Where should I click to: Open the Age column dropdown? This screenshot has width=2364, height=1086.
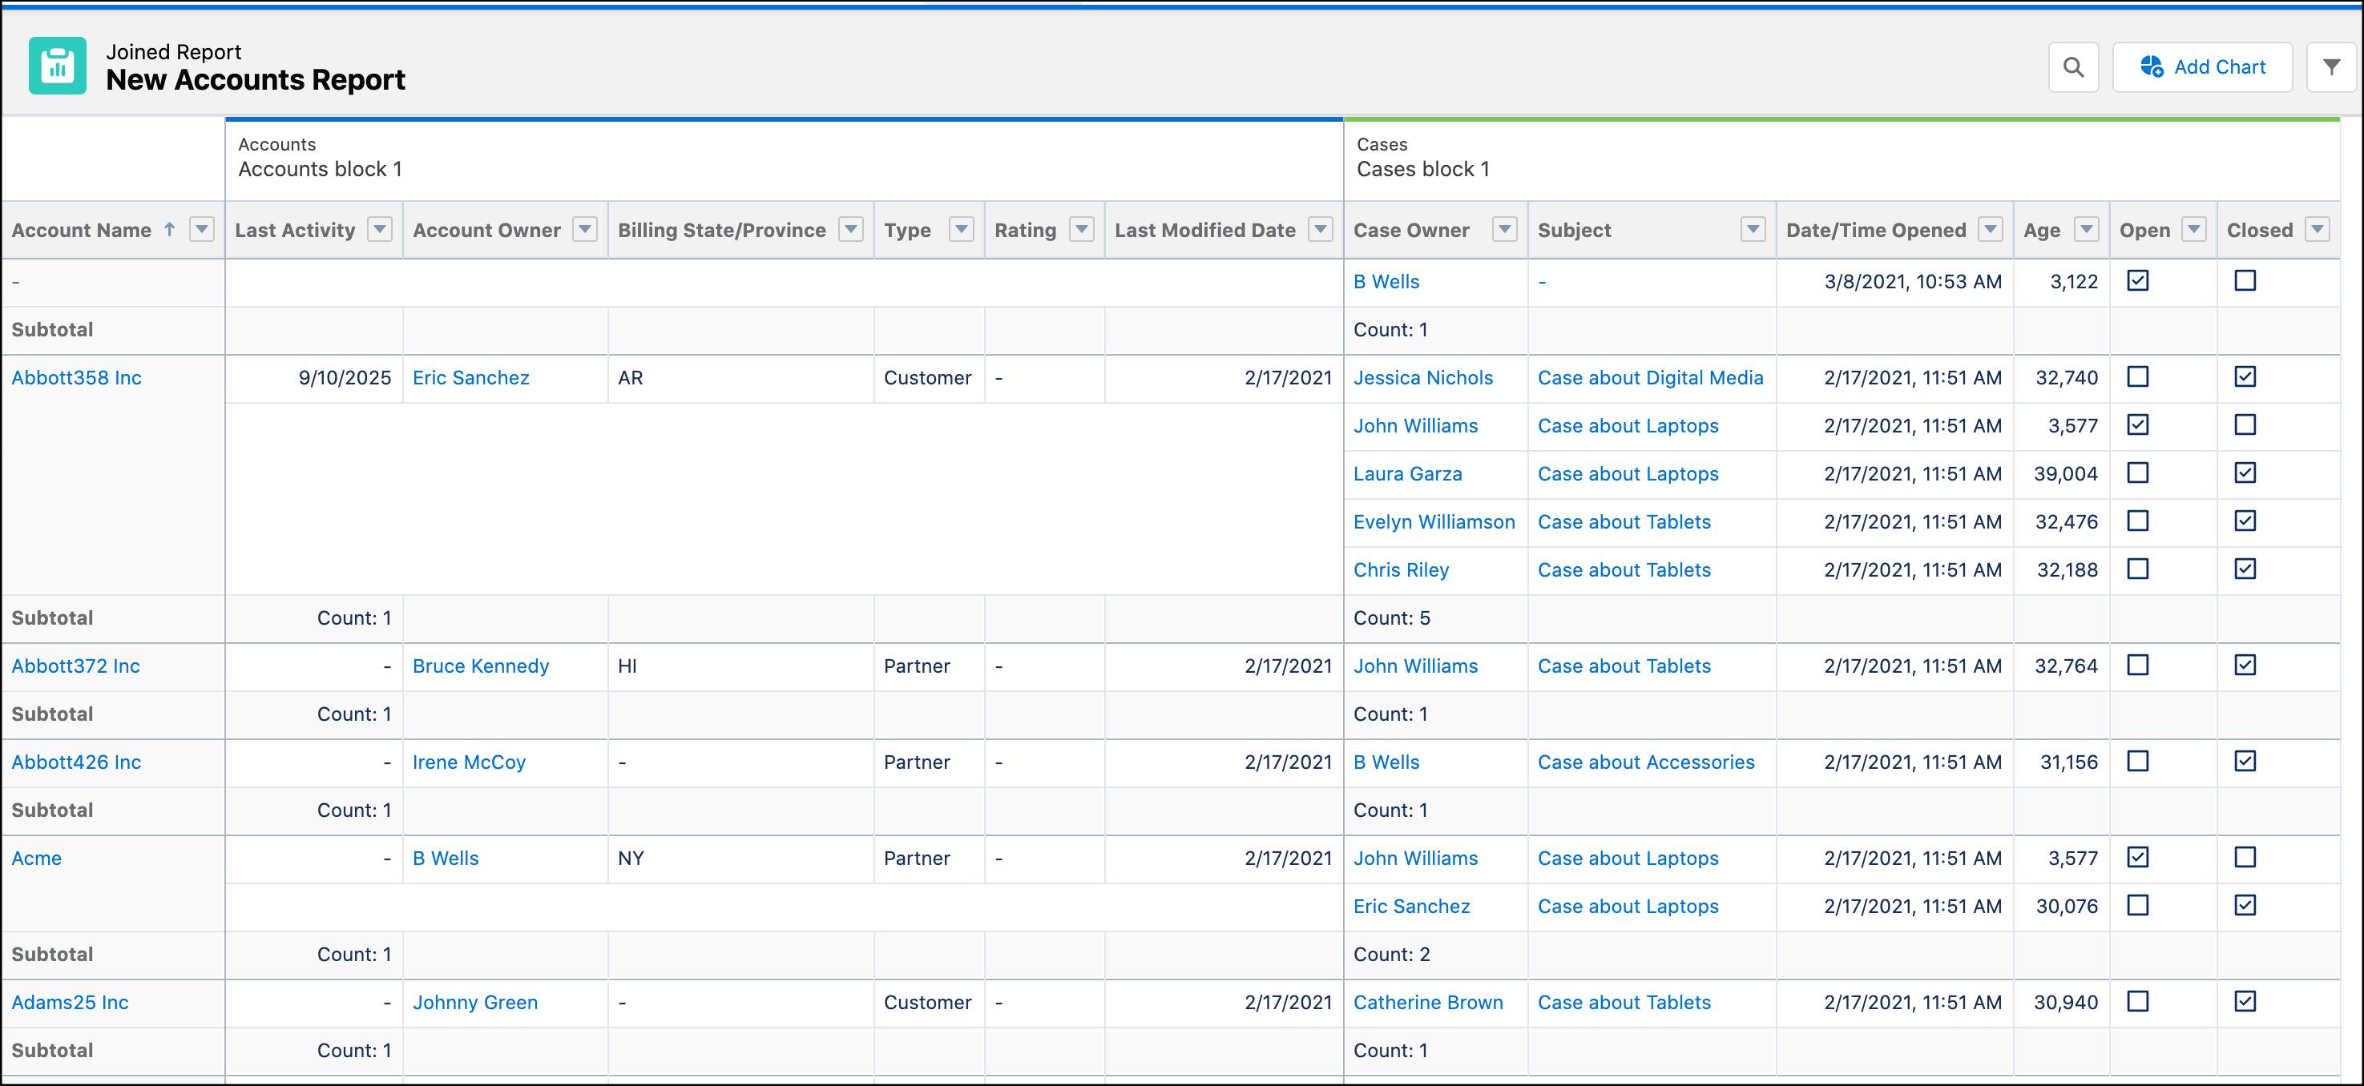(x=2087, y=229)
